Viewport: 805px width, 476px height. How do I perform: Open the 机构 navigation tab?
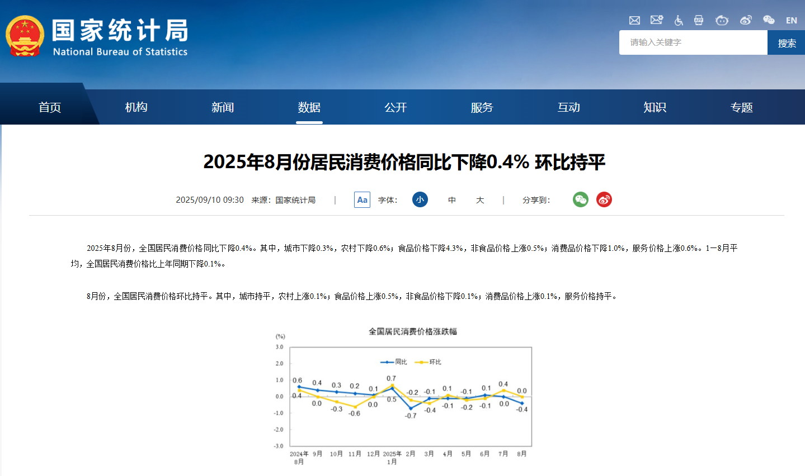point(136,107)
